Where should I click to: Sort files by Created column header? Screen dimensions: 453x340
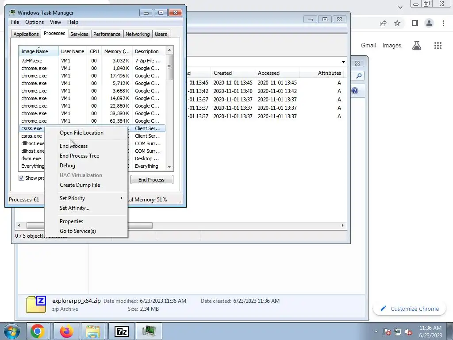(x=233, y=73)
